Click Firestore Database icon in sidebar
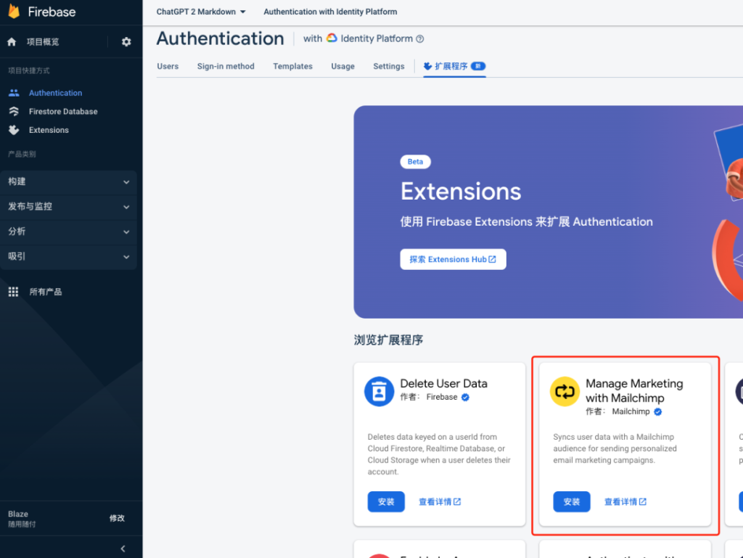743x558 pixels. pyautogui.click(x=14, y=111)
